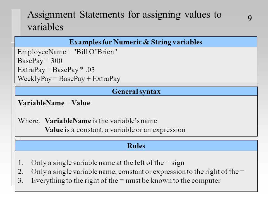Click the bold VariableName definition line

click(x=101, y=121)
